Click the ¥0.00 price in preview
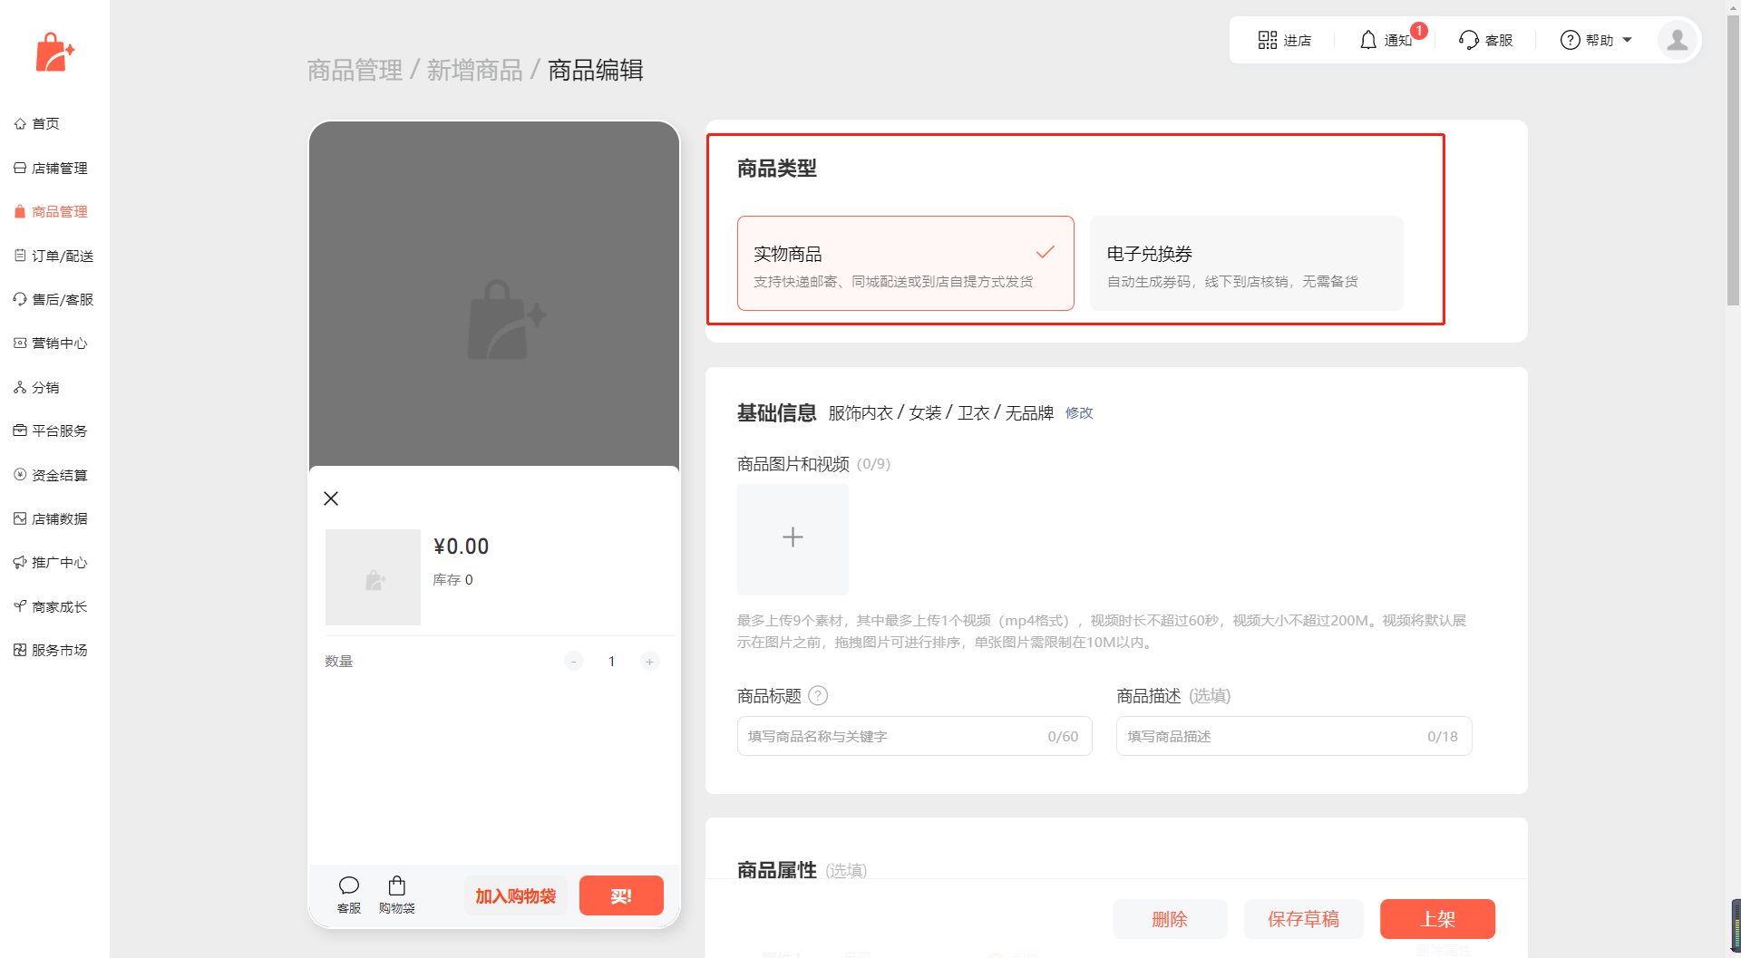Image resolution: width=1741 pixels, height=958 pixels. click(461, 547)
